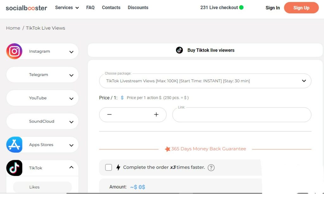Visit the Discounts page
This screenshot has width=324, height=197.
[x=138, y=8]
